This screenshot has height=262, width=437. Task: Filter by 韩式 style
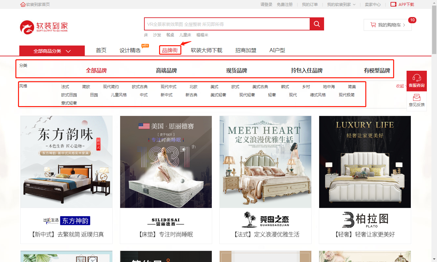point(285,87)
